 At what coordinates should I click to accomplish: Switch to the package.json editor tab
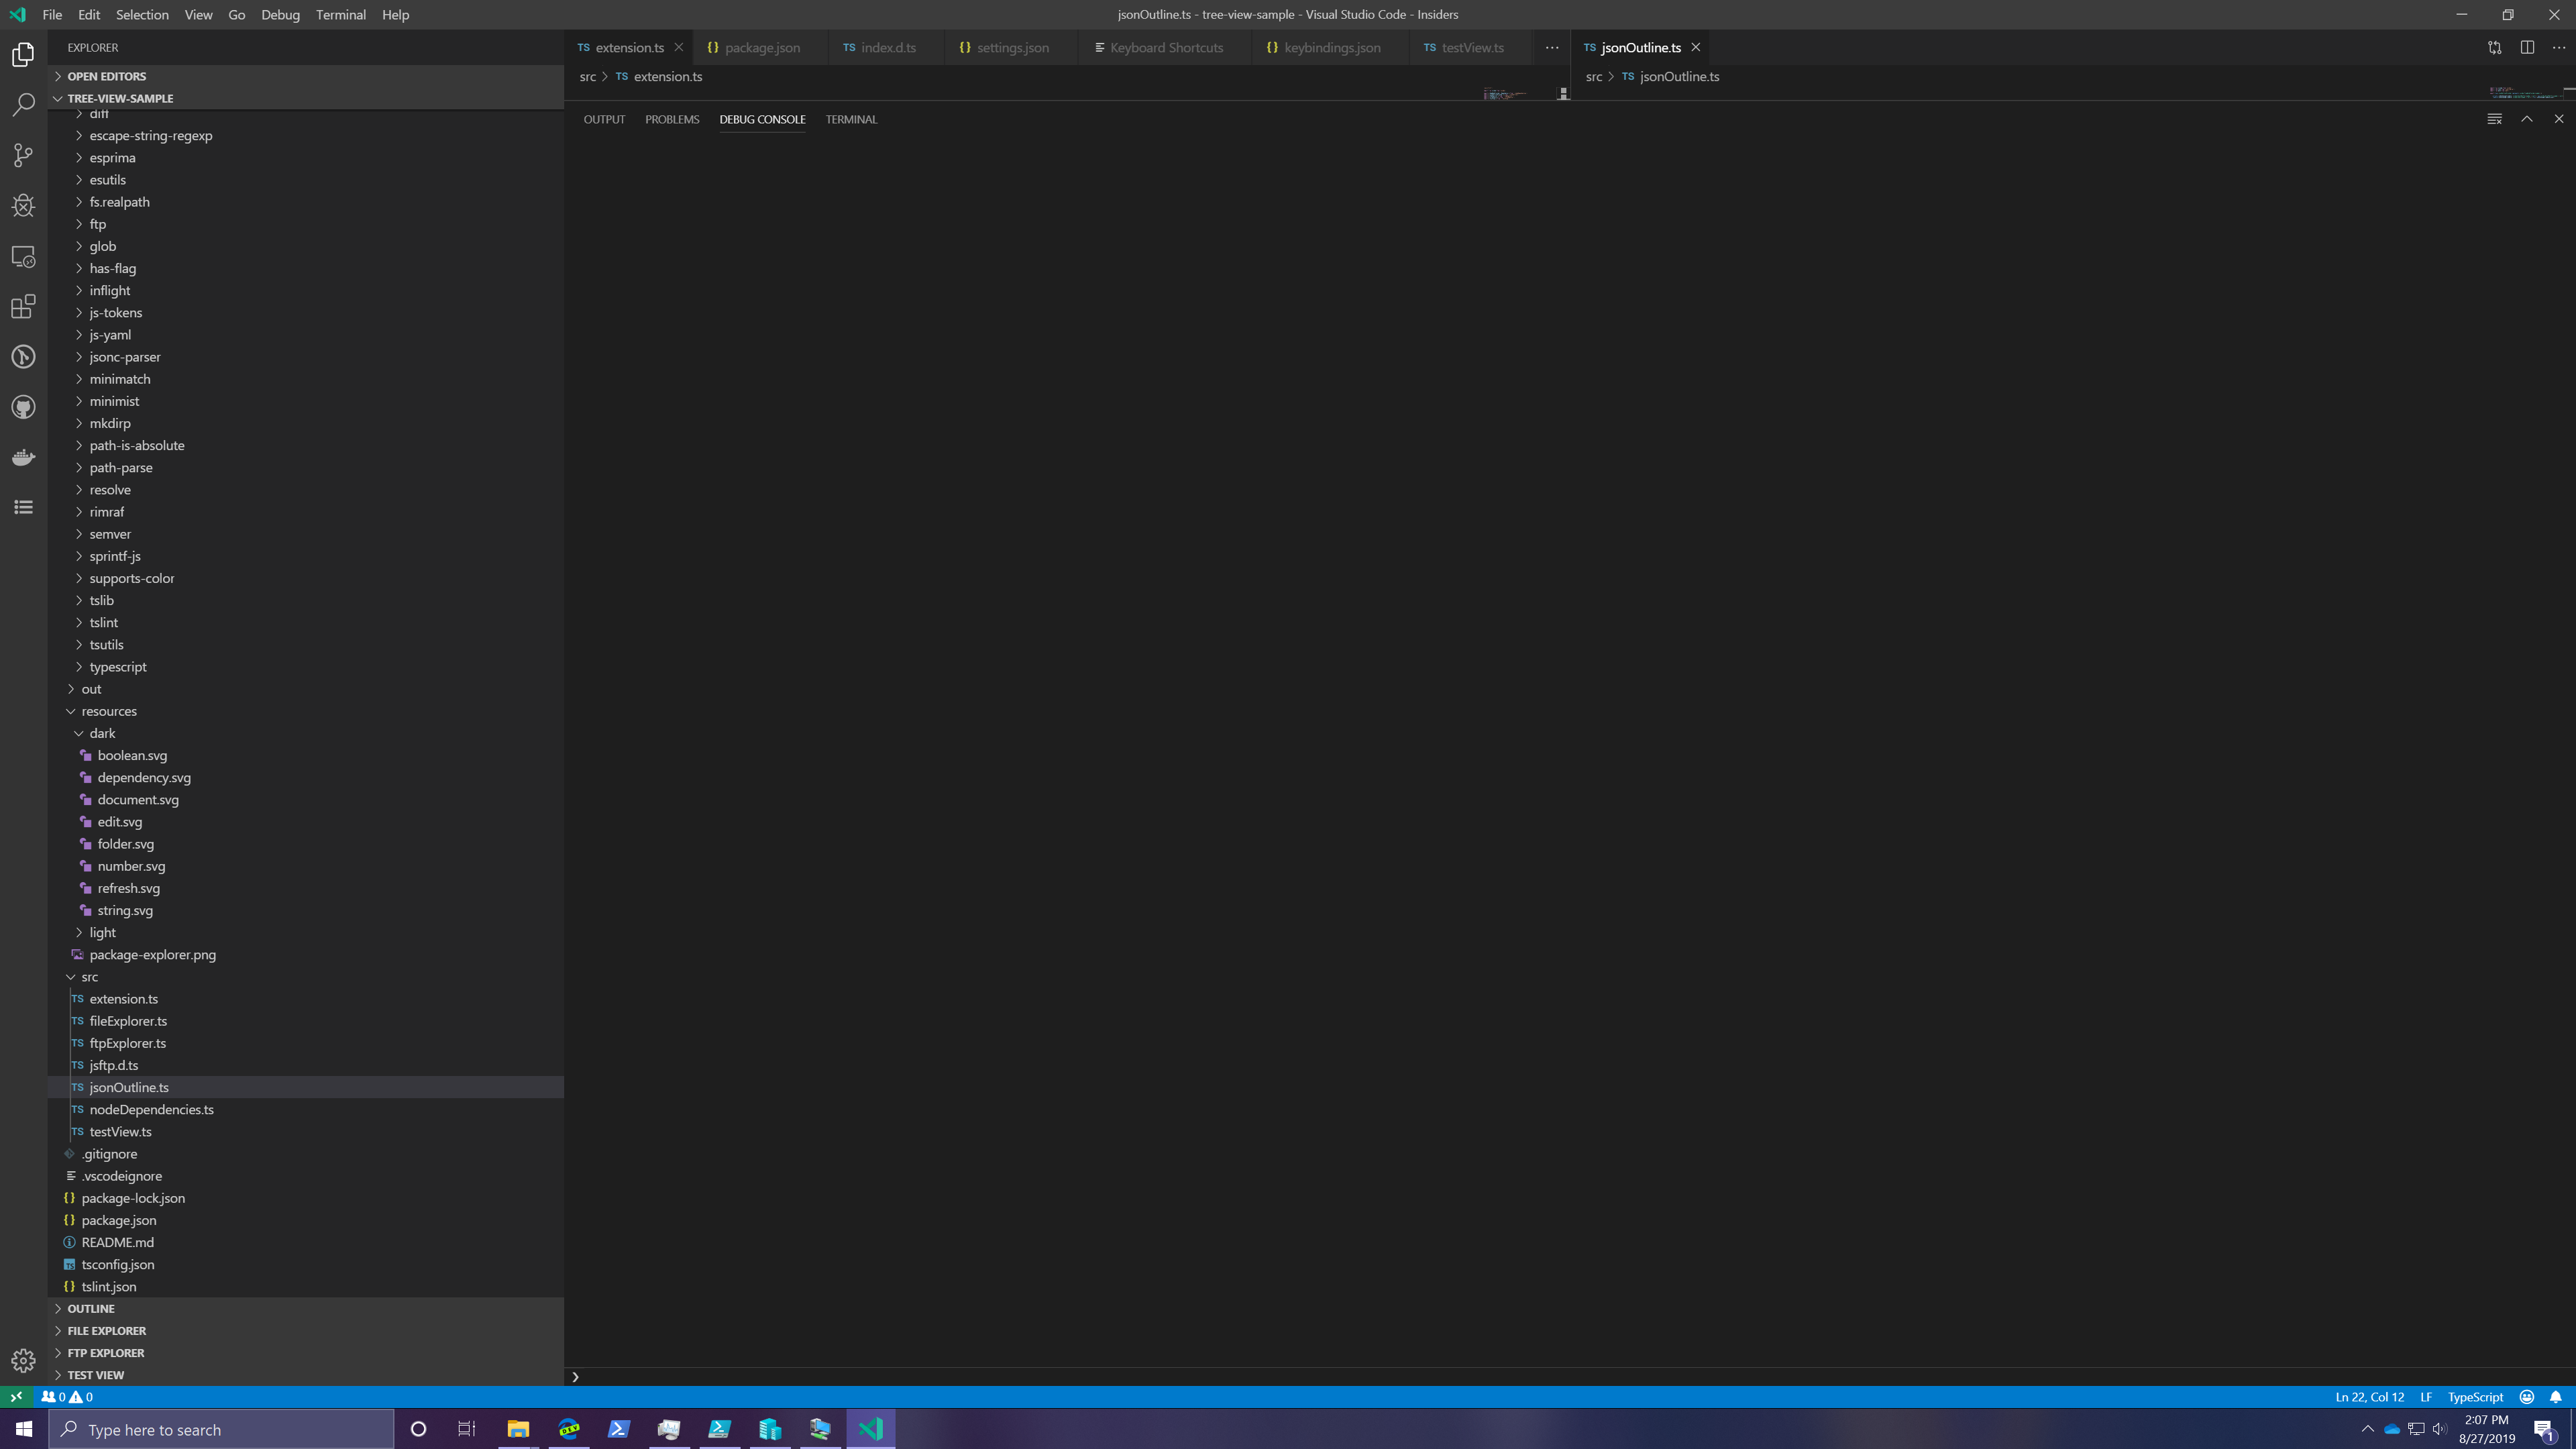pyautogui.click(x=762, y=47)
